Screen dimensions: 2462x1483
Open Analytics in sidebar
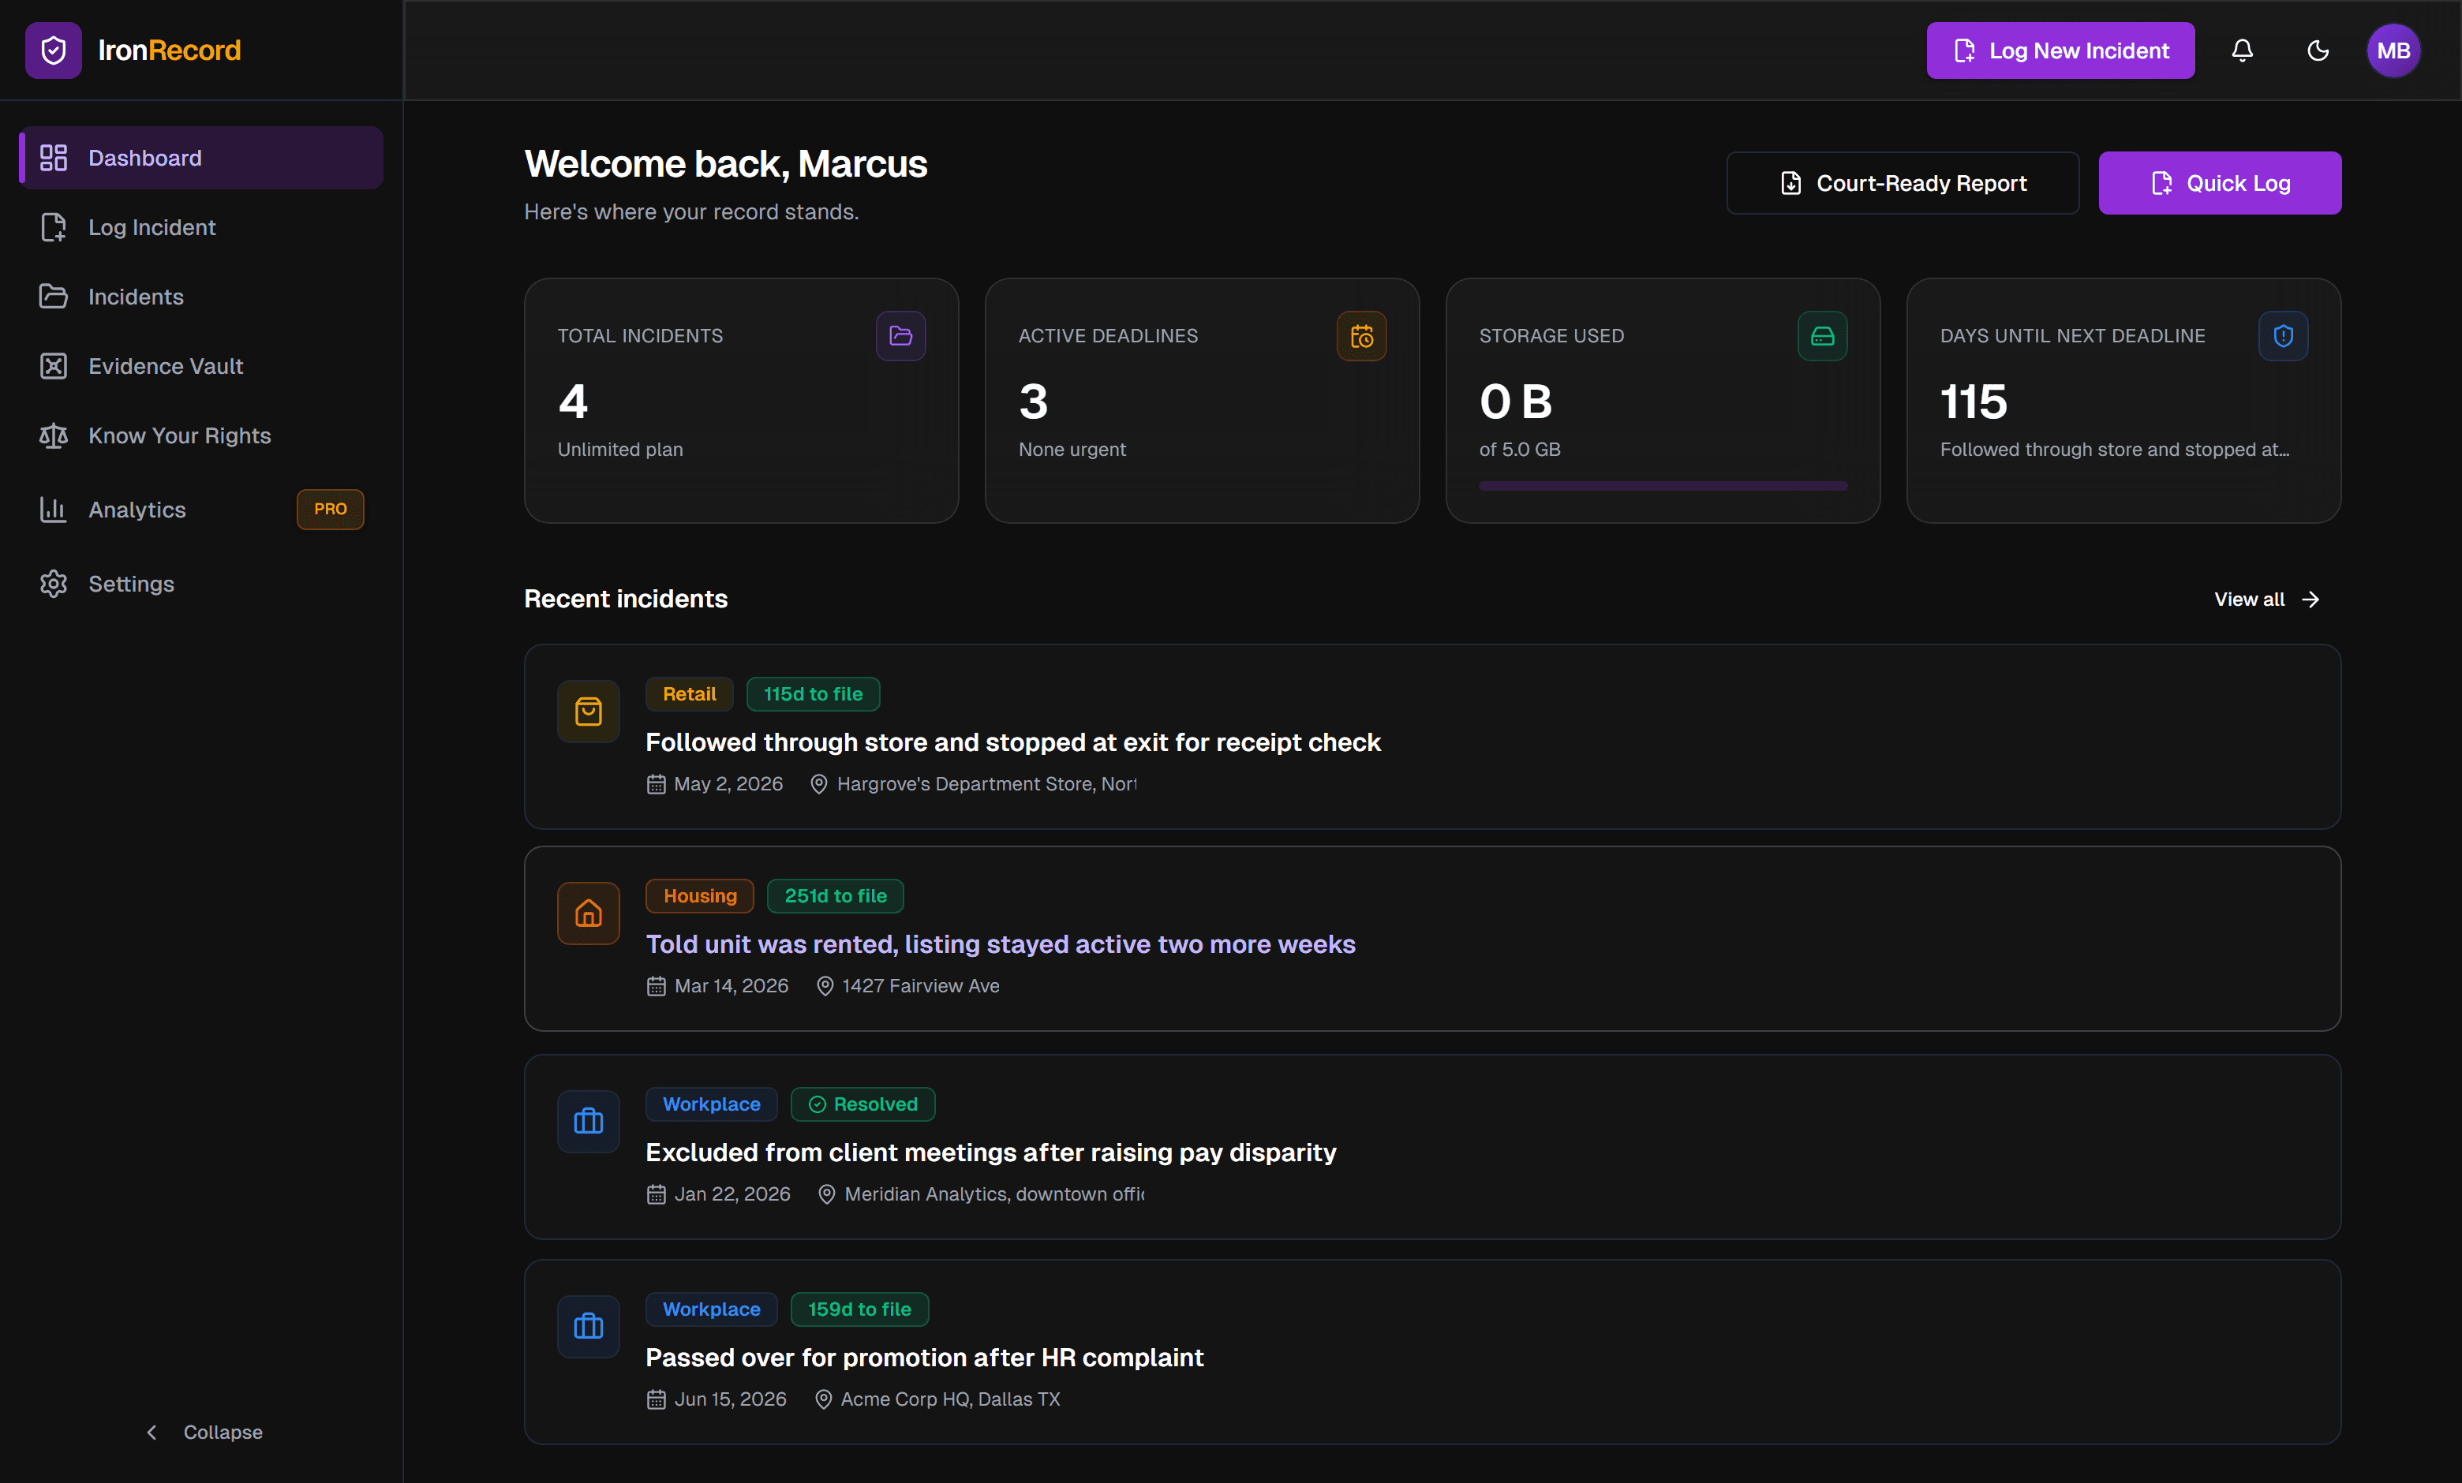click(x=201, y=510)
